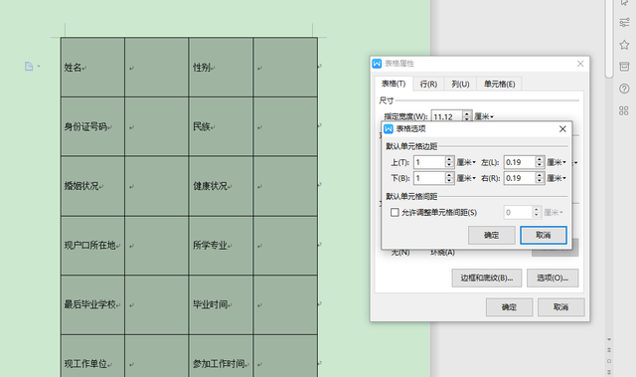
Task: Open 厘米 unit dropdown for 指定宽度(W)
Action: click(484, 116)
